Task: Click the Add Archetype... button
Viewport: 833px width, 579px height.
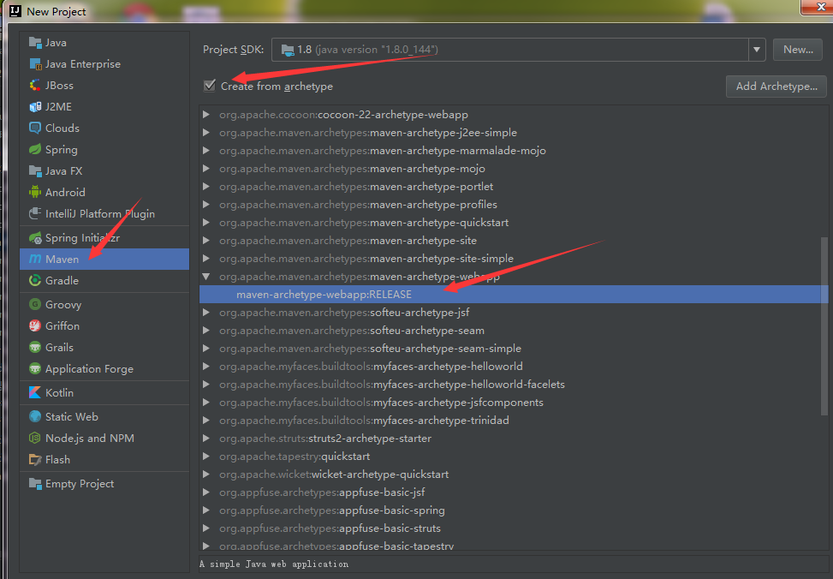Action: [776, 87]
